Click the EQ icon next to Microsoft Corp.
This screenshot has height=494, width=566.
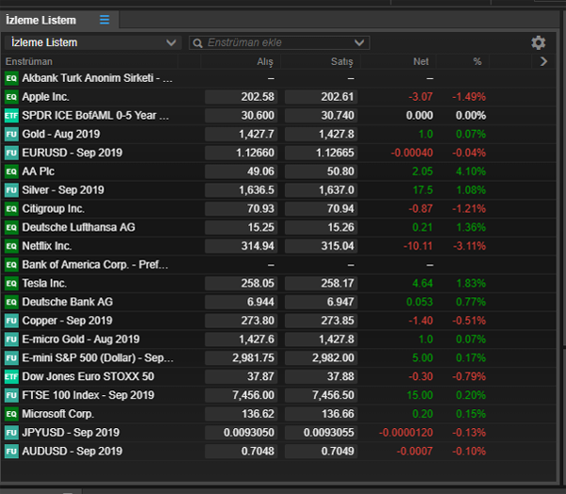point(11,414)
